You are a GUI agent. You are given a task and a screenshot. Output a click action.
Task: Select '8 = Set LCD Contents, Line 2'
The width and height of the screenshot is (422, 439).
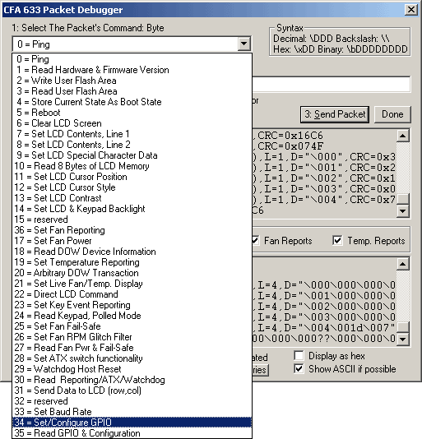pyautogui.click(x=132, y=145)
